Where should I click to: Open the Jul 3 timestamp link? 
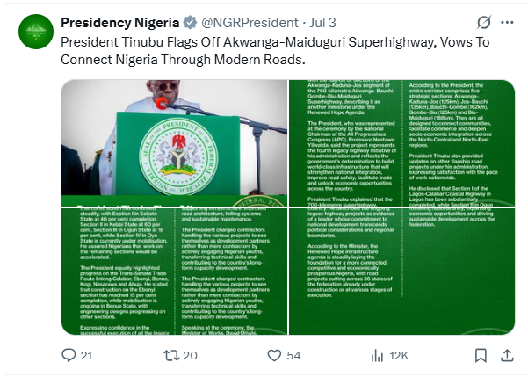[x=322, y=23]
